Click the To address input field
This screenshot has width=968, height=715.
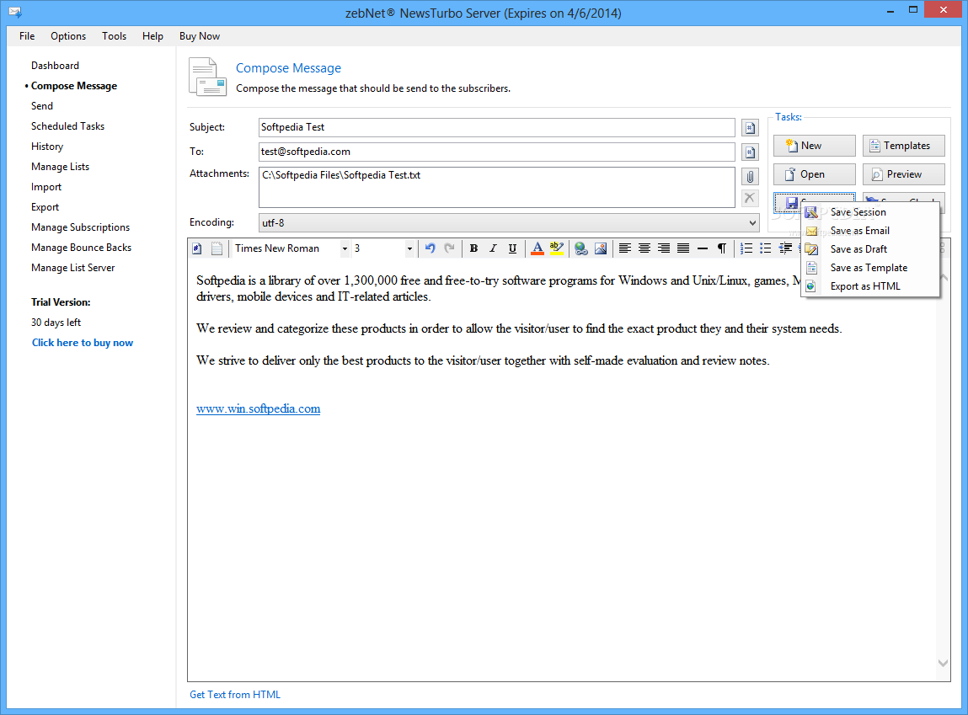[496, 152]
